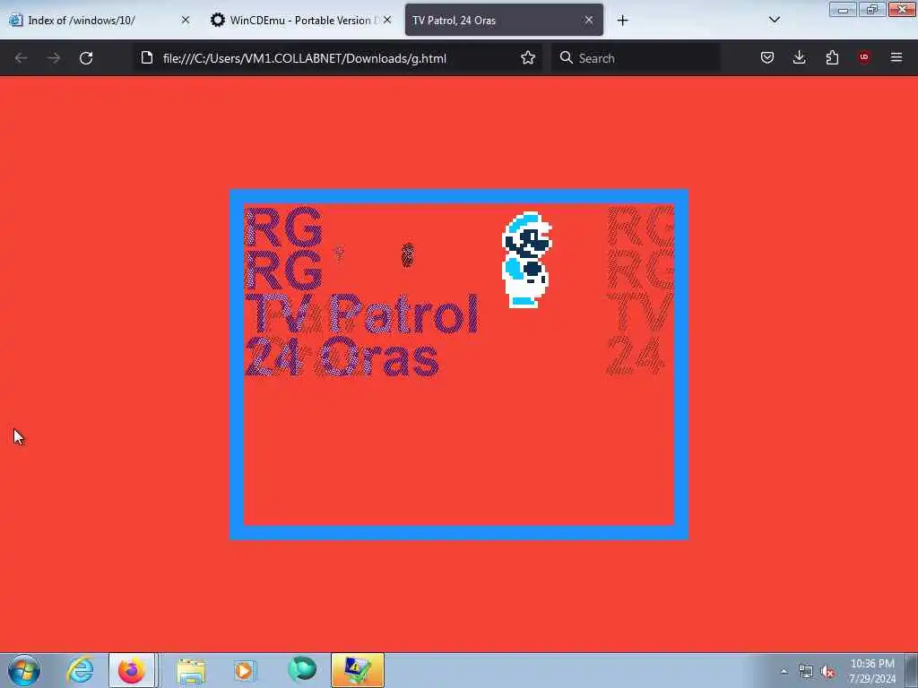
Task: Go back one page
Action: 22,58
